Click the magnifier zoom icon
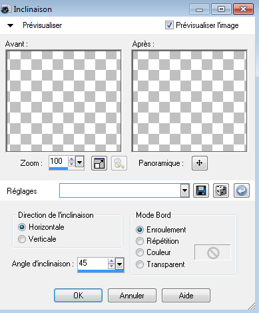 (119, 163)
